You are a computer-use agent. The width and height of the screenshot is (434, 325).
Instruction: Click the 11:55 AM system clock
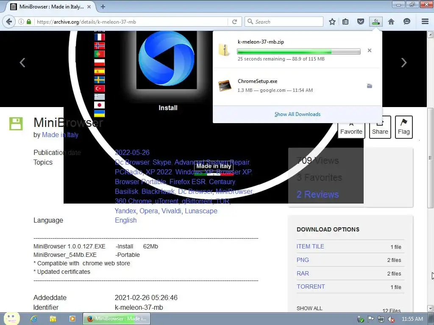tap(412, 319)
